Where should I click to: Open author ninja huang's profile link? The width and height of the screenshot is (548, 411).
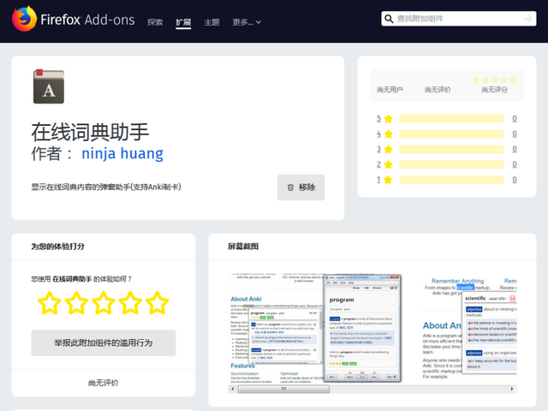click(122, 153)
